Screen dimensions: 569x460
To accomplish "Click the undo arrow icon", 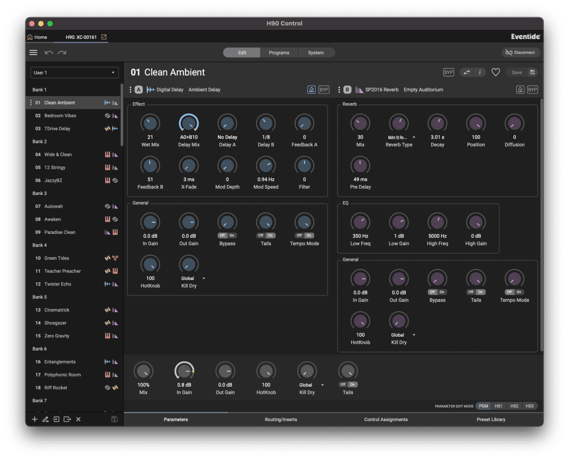I will [49, 53].
